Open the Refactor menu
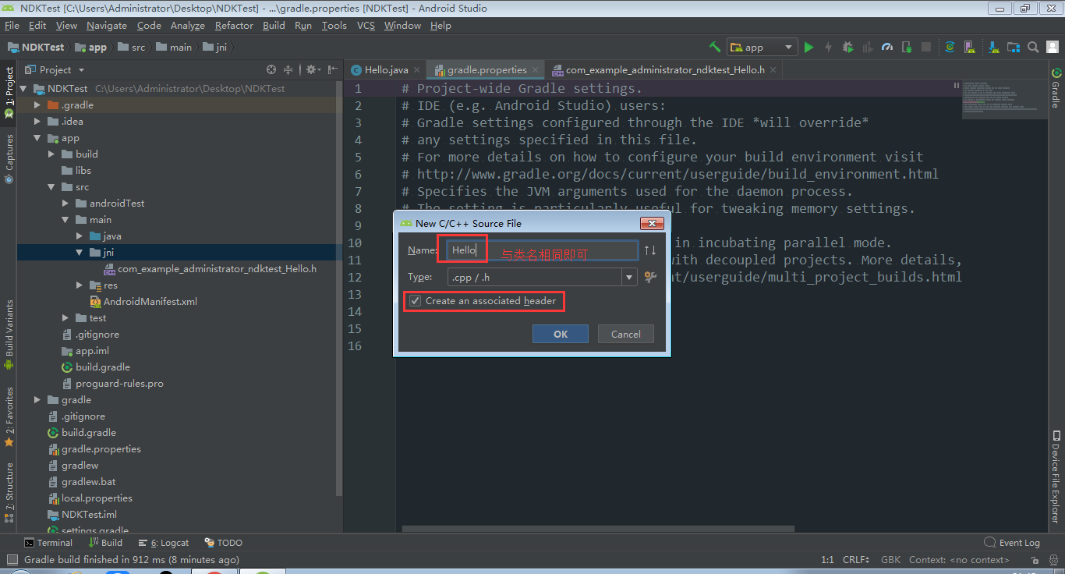 click(x=234, y=25)
